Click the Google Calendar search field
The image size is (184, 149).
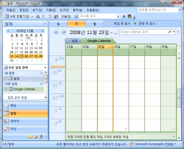coord(143,32)
